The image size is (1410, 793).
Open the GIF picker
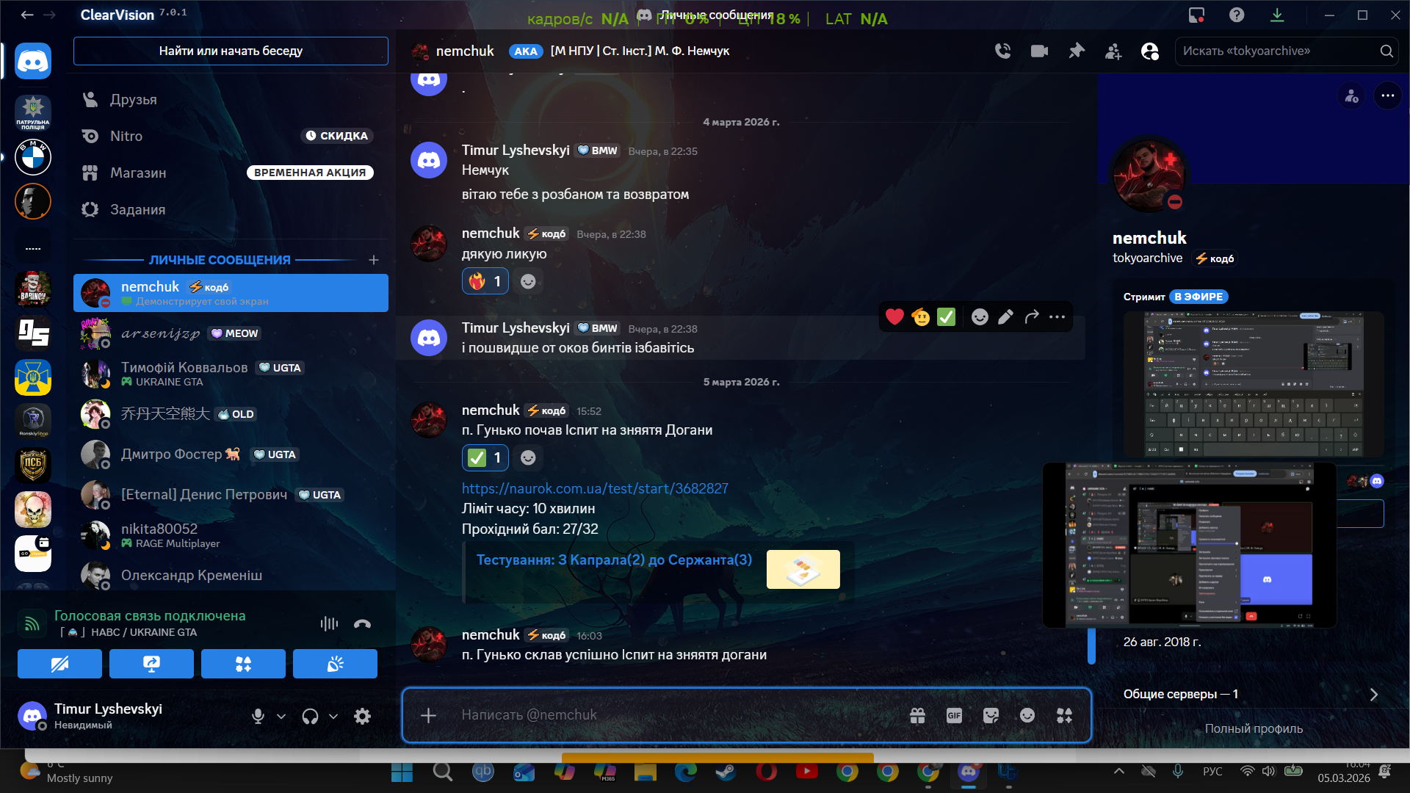(954, 715)
